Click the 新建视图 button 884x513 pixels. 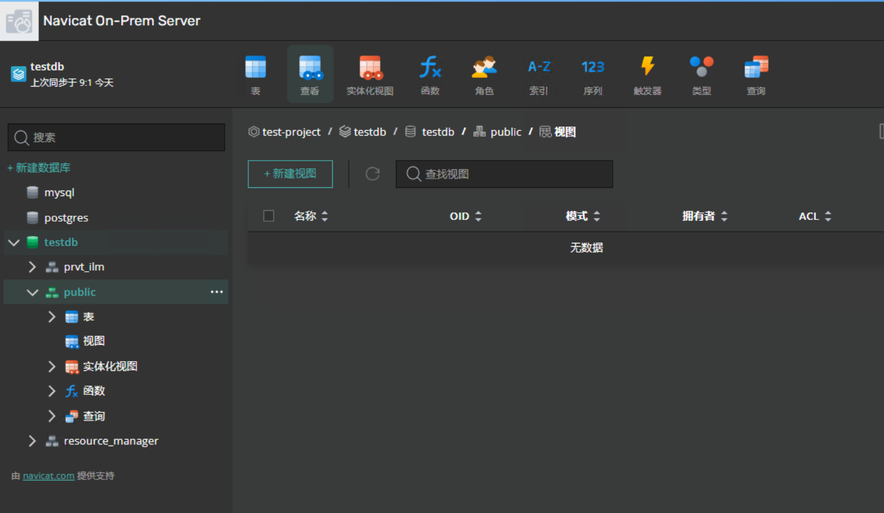(x=290, y=174)
